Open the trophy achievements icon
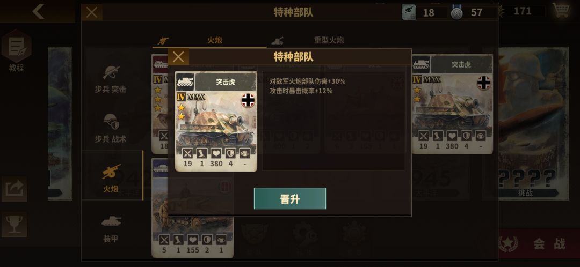 tap(14, 224)
